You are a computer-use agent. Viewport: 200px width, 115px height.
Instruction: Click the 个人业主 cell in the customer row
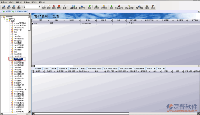pos(134,23)
